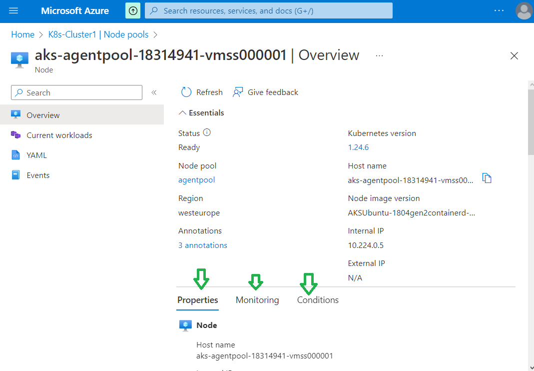Screen dimensions: 534x371
Task: Click the Microsoft Azure brand title
Action: [x=75, y=11]
